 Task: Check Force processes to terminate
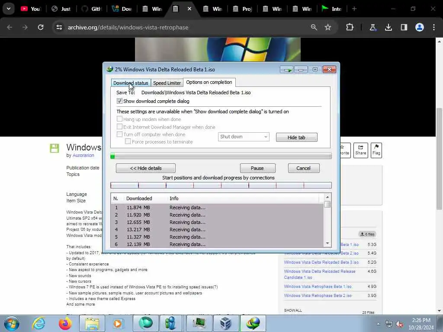128,141
